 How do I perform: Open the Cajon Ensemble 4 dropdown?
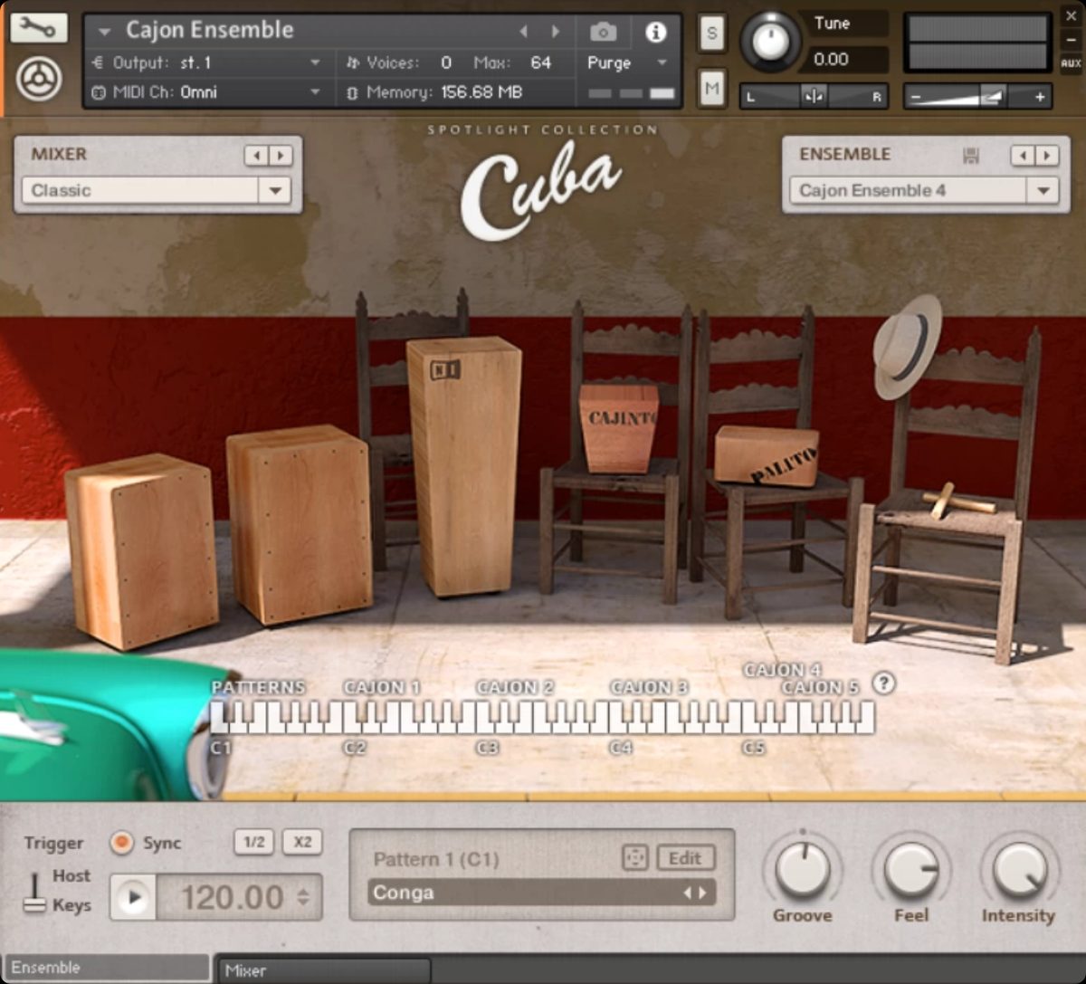924,190
